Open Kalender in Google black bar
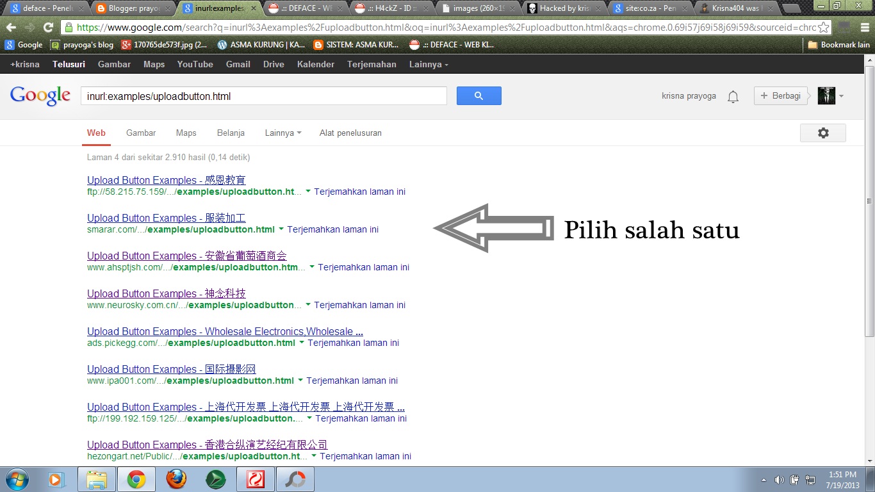Screen dimensions: 875x492 pos(316,64)
